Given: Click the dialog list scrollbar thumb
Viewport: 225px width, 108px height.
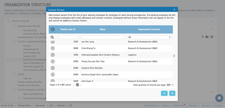Looking at the screenshot, I should coord(174,56).
